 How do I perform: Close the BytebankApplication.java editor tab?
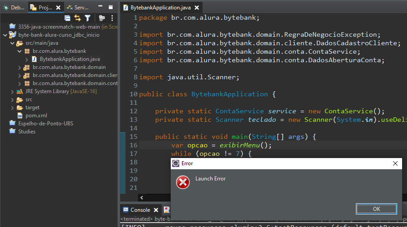pyautogui.click(x=197, y=8)
